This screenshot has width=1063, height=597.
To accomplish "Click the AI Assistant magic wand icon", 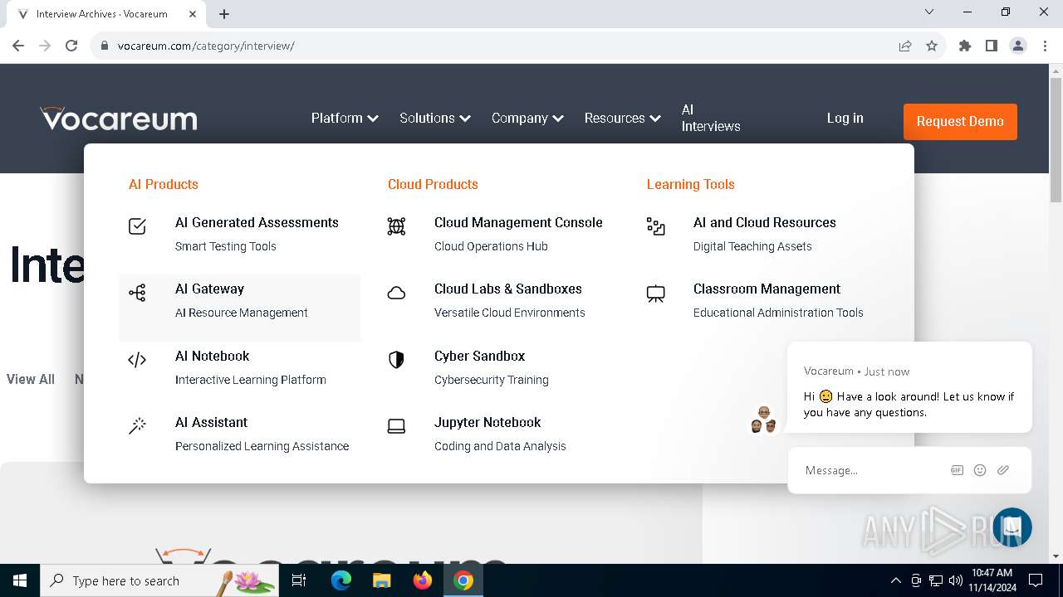I will 138,426.
